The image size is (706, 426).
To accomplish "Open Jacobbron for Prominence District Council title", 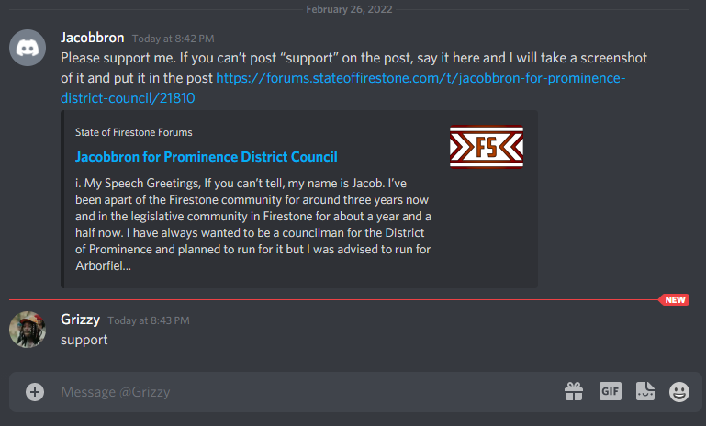I will click(207, 157).
